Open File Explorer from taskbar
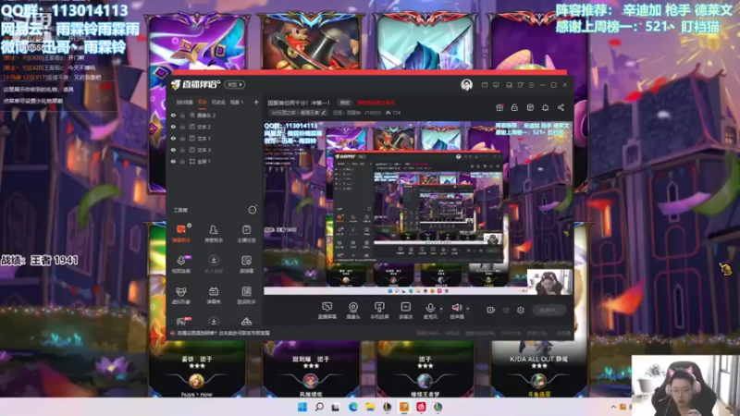 coord(370,407)
